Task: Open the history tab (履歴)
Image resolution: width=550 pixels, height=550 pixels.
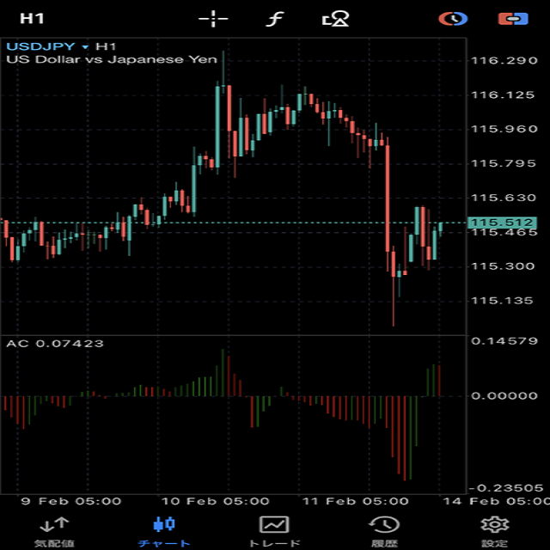Action: [384, 532]
